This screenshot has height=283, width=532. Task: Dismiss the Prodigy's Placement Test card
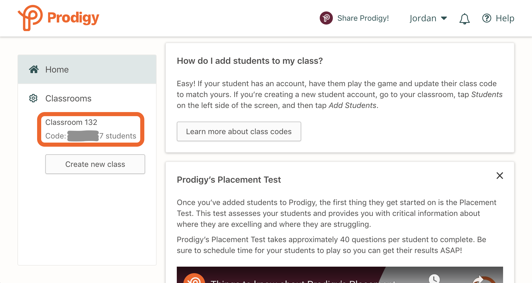[500, 176]
